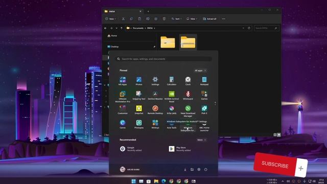Click Cut in File Explorer toolbar
This screenshot has width=327, height=184.
[x=123, y=19]
